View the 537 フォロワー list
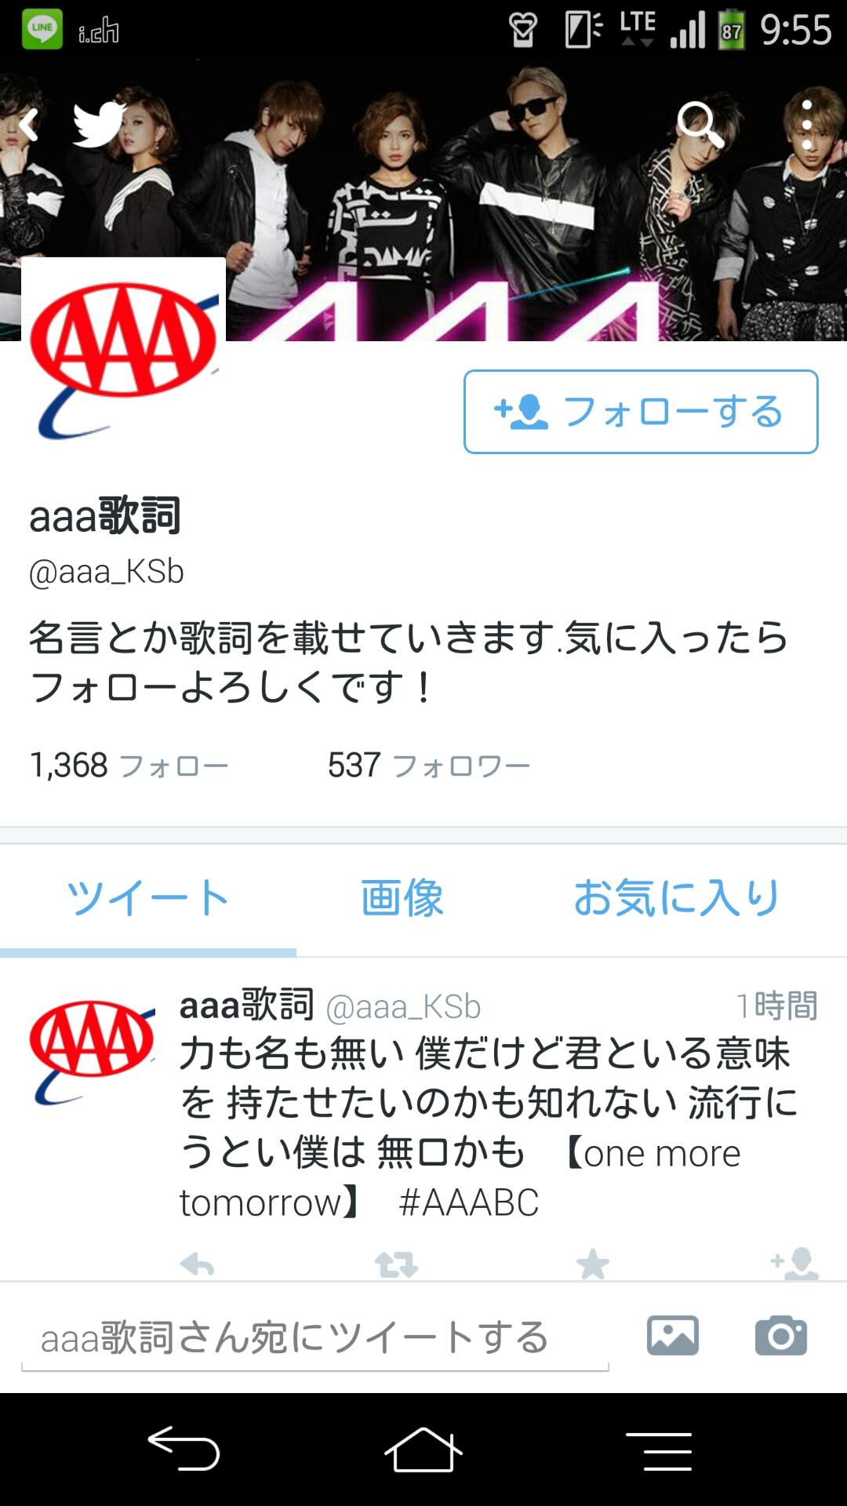Image resolution: width=847 pixels, height=1506 pixels. point(429,765)
